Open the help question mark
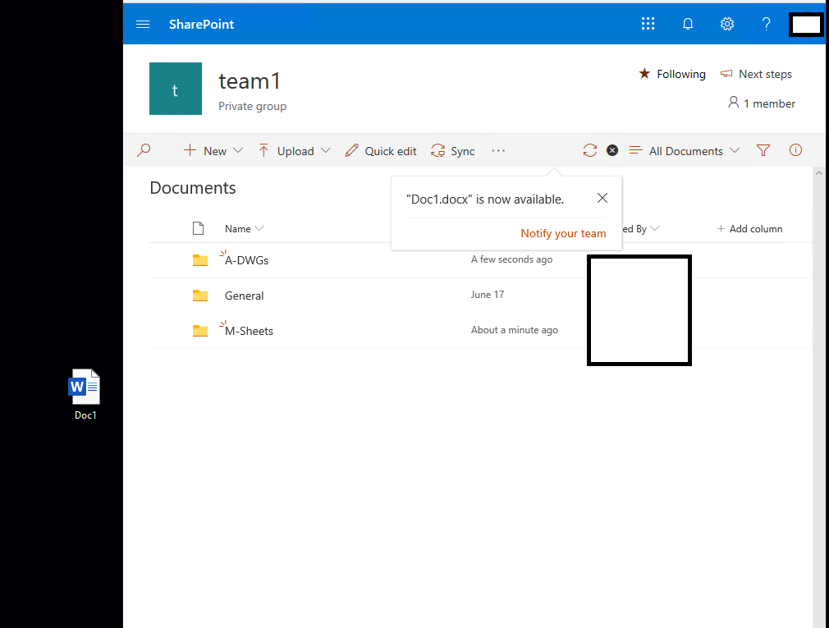The width and height of the screenshot is (829, 628). pyautogui.click(x=766, y=24)
